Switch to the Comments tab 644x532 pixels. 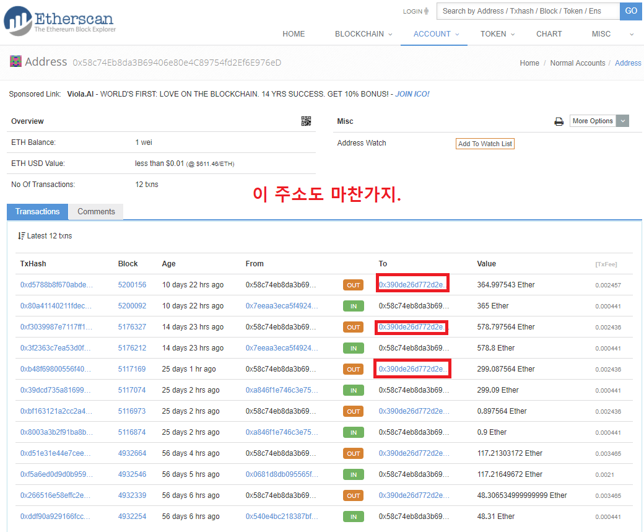pyautogui.click(x=96, y=212)
